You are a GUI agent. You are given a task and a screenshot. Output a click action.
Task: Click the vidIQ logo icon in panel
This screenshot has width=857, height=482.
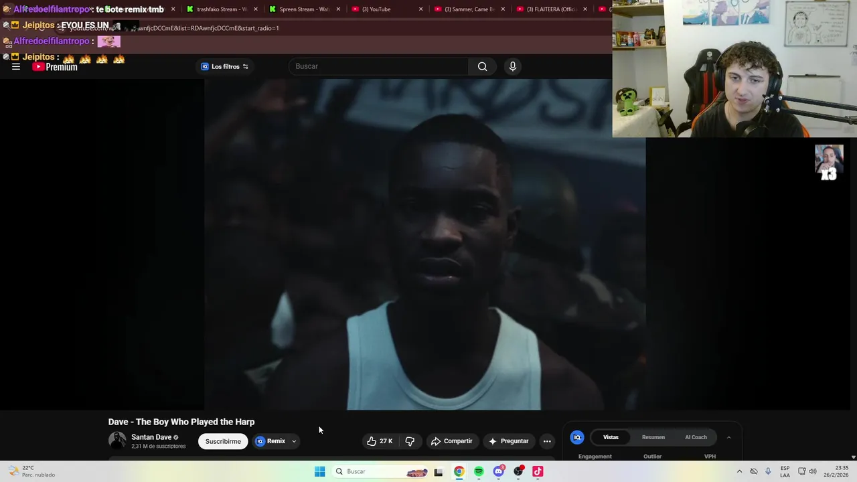click(x=577, y=437)
